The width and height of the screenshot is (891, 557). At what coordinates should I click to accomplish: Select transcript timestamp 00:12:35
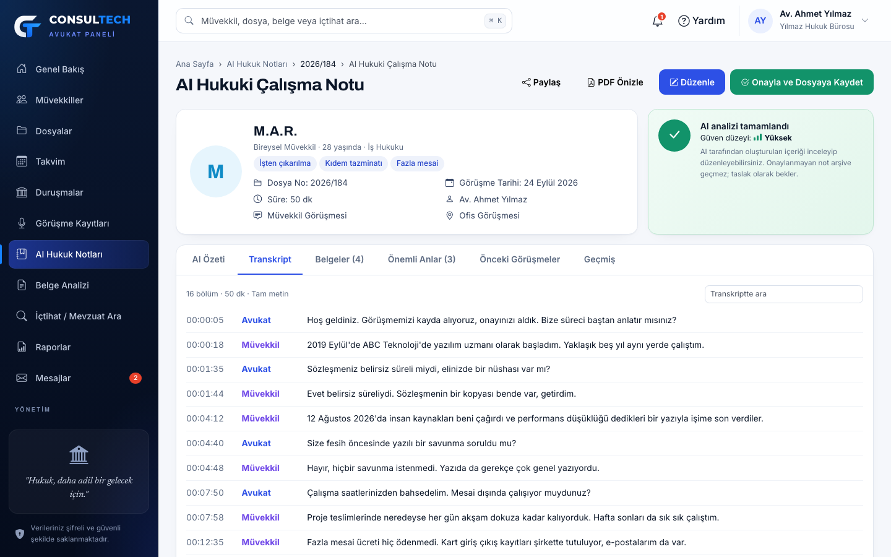point(205,542)
